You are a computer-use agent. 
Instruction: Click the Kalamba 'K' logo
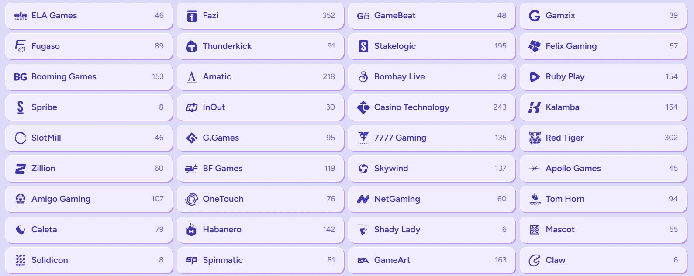pos(535,107)
